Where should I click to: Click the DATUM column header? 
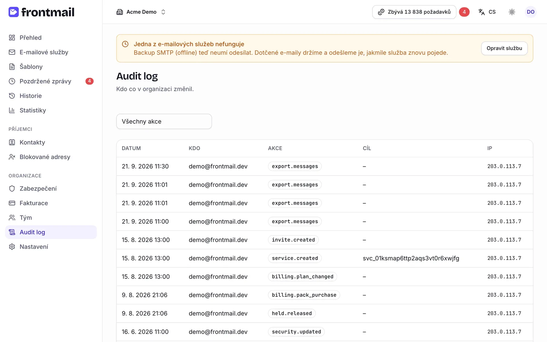[131, 148]
